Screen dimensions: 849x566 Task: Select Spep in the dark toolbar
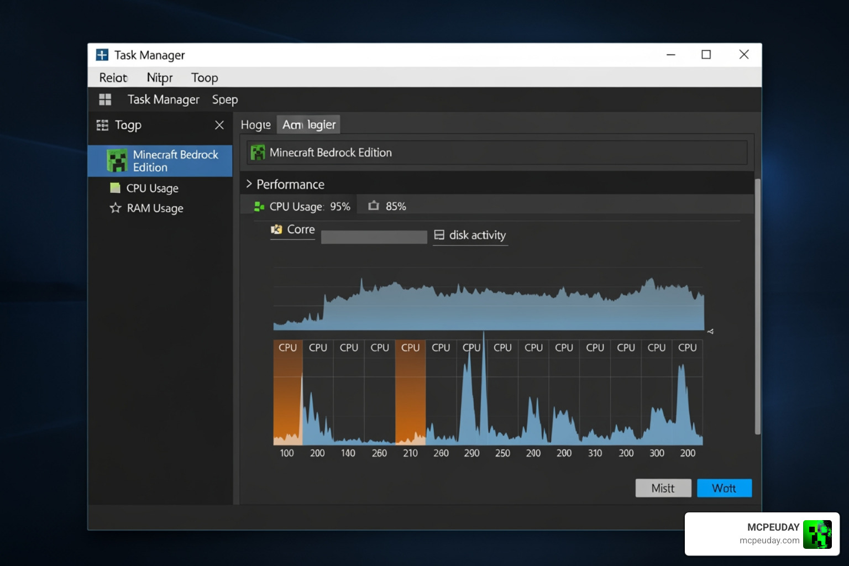click(225, 99)
